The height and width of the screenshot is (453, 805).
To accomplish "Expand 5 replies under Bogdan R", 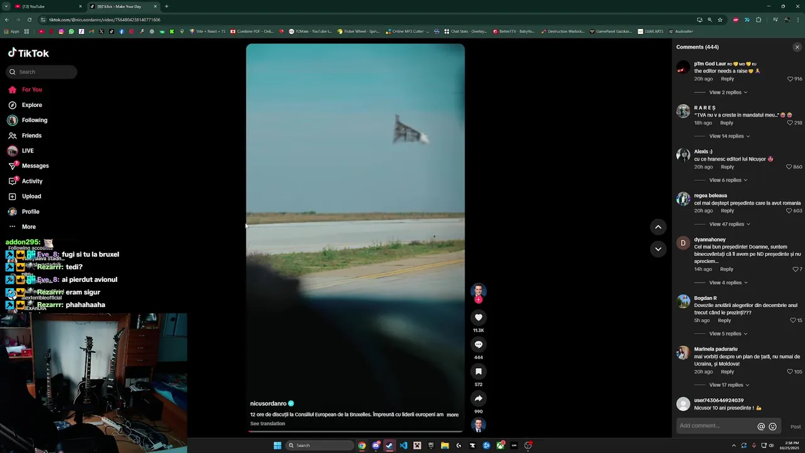I will pos(728,334).
